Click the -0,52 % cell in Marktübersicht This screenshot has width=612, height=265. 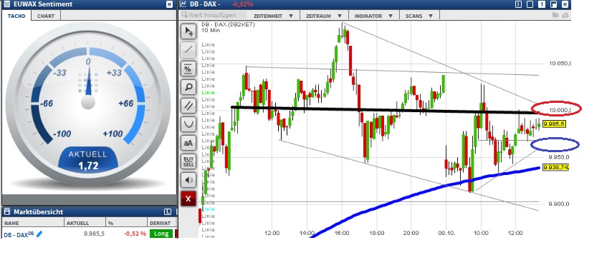click(135, 234)
